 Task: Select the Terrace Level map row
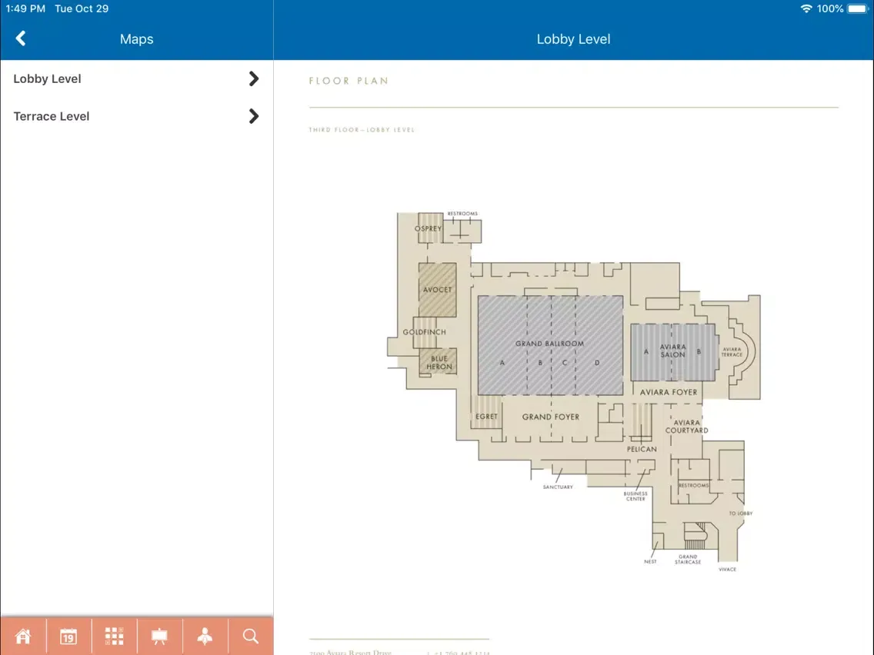(137, 116)
